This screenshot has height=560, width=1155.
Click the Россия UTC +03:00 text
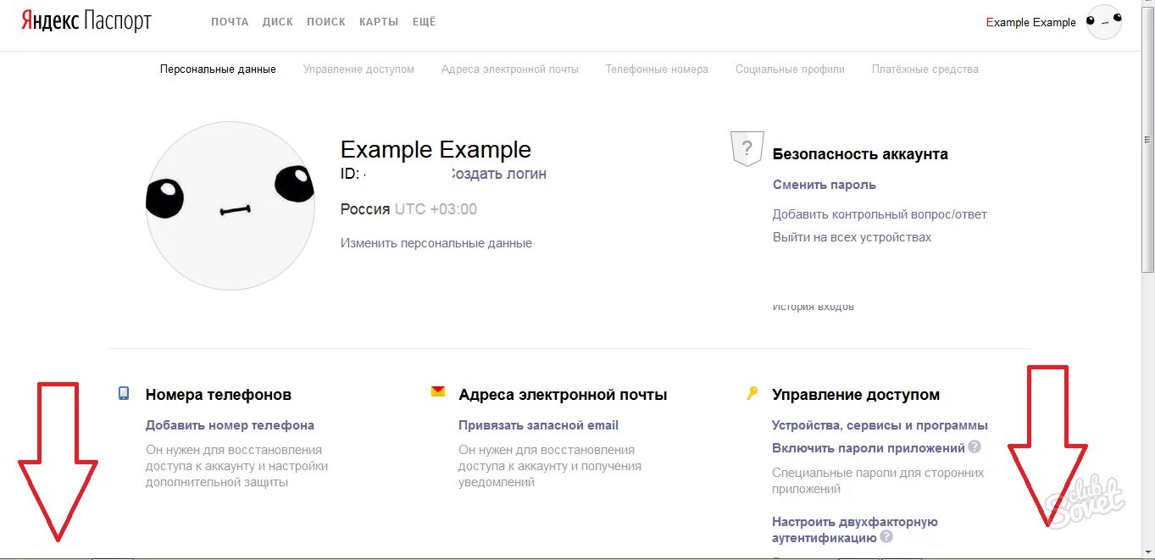point(408,209)
